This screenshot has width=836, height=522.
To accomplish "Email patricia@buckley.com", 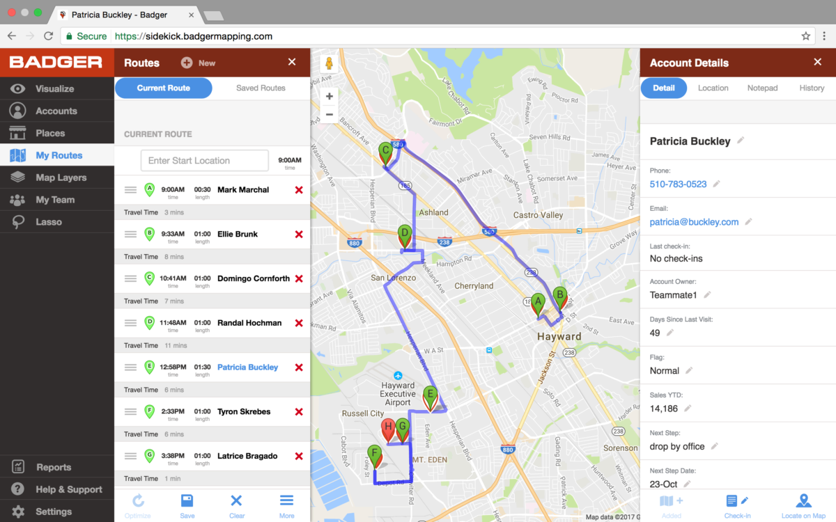I will pyautogui.click(x=693, y=221).
